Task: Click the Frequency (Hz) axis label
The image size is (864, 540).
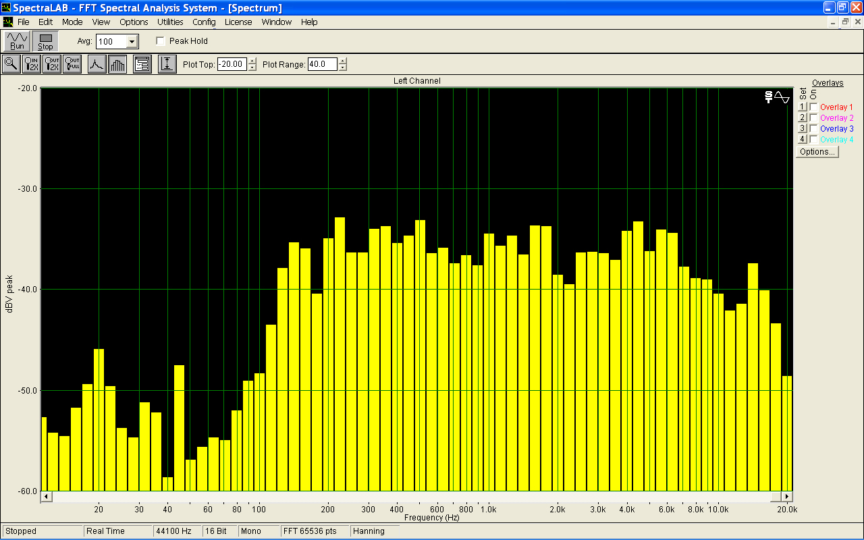Action: click(431, 518)
